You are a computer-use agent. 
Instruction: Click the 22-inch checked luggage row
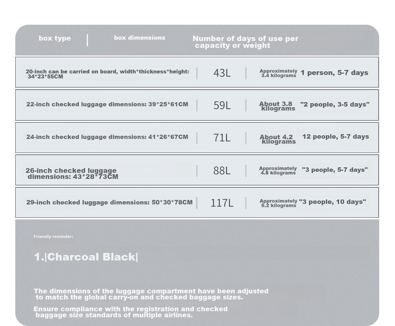[x=197, y=105]
